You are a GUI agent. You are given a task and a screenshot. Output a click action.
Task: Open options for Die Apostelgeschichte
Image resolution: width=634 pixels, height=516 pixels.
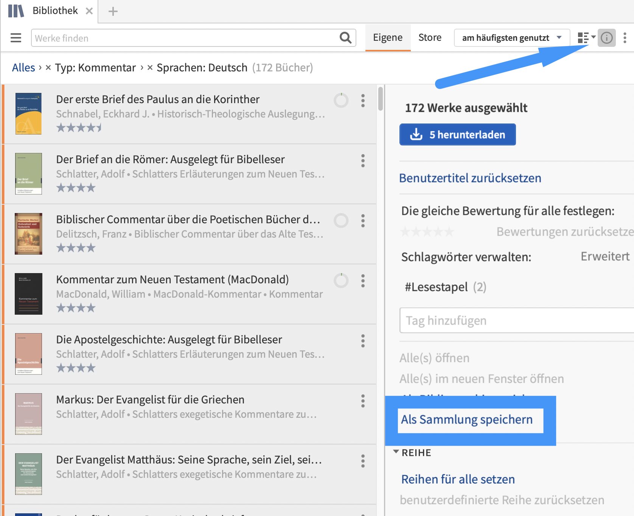click(363, 341)
